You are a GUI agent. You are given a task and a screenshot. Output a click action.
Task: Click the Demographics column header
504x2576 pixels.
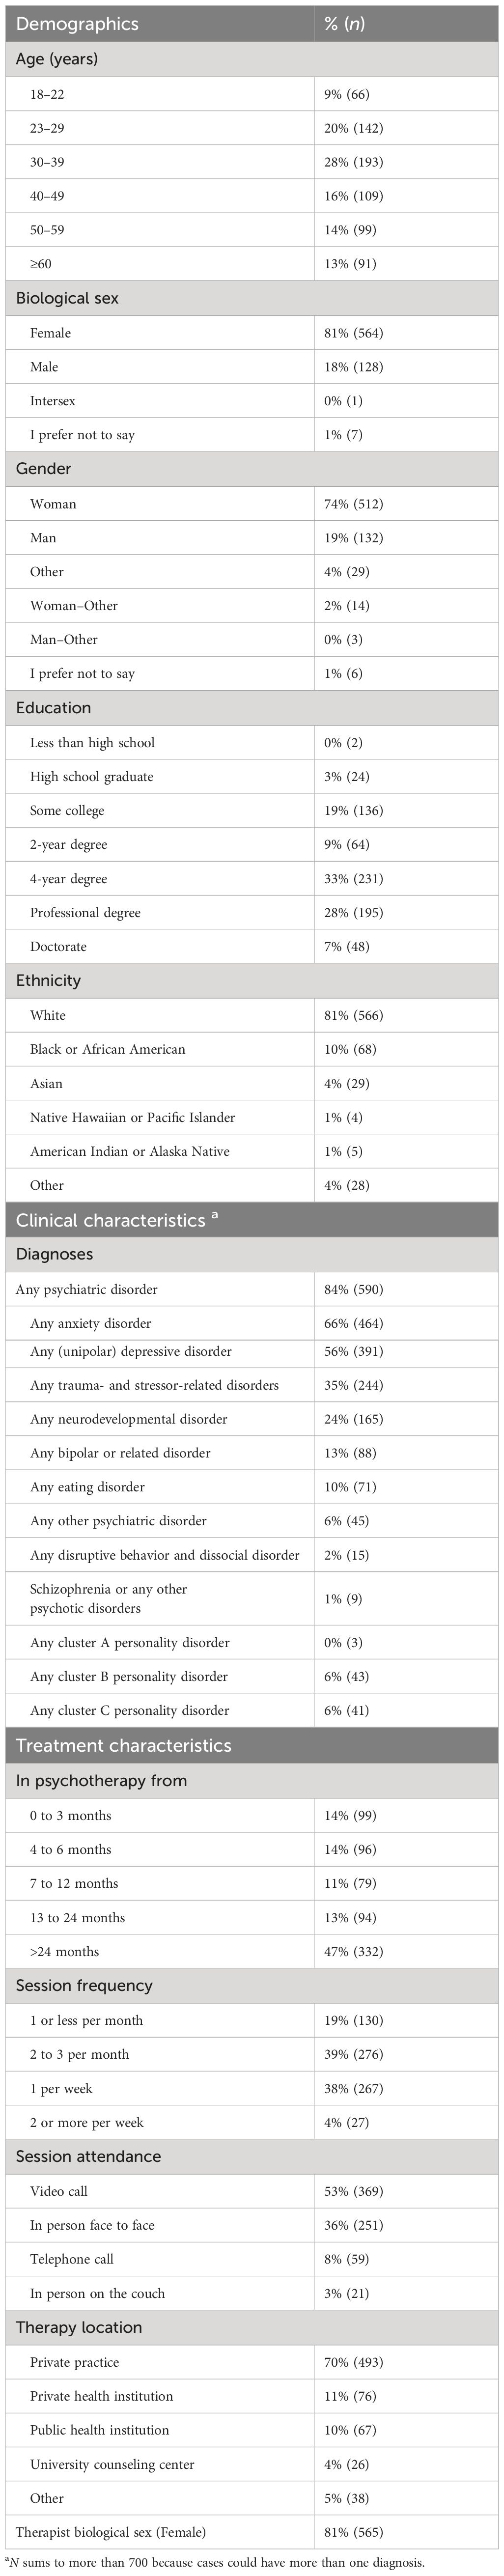[77, 23]
